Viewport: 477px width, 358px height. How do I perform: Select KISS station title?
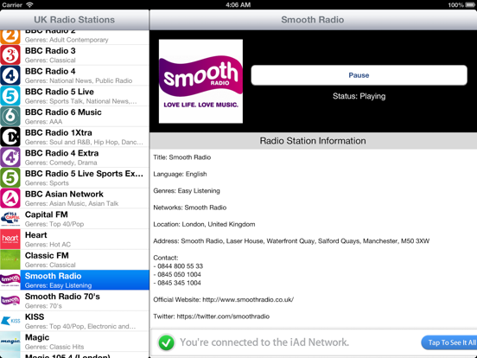click(x=35, y=316)
